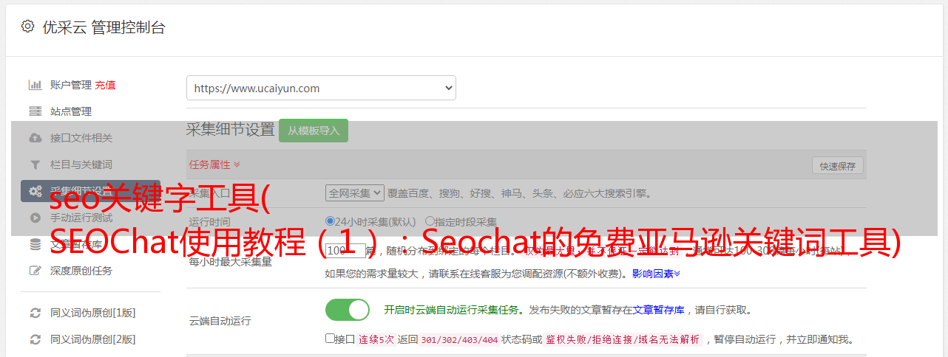Open the 全网采集 source dropdown

(355, 193)
